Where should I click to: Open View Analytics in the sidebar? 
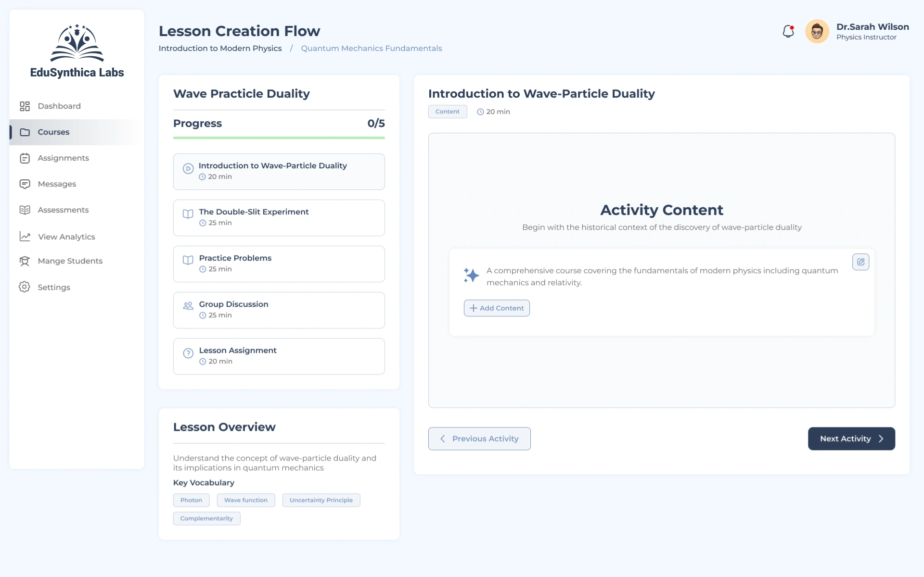66,237
